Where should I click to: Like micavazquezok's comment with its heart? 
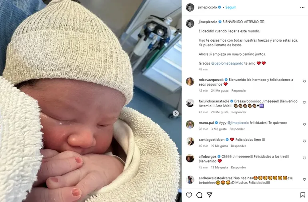(x=304, y=81)
